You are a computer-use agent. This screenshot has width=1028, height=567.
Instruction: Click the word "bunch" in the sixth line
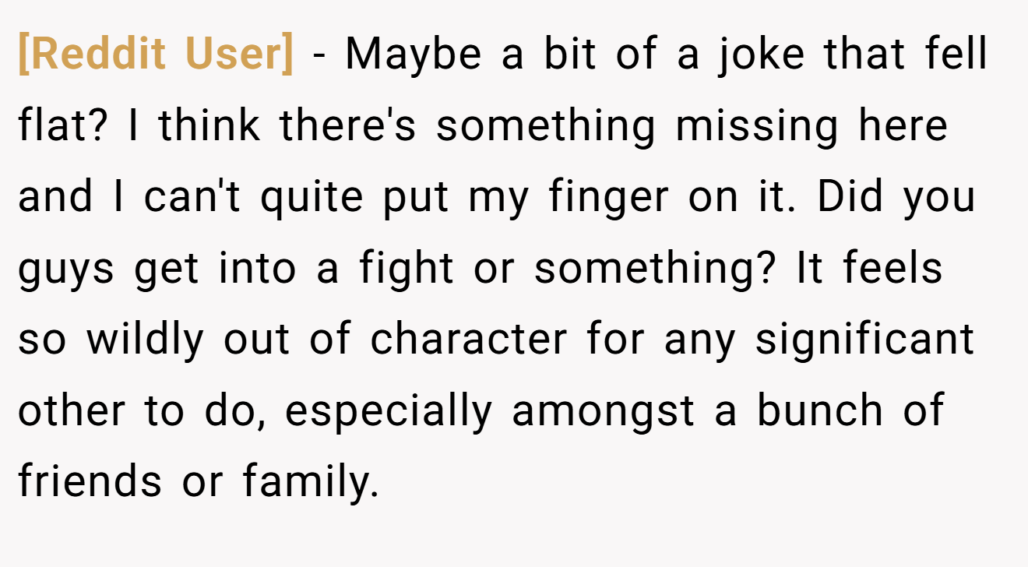click(x=820, y=410)
